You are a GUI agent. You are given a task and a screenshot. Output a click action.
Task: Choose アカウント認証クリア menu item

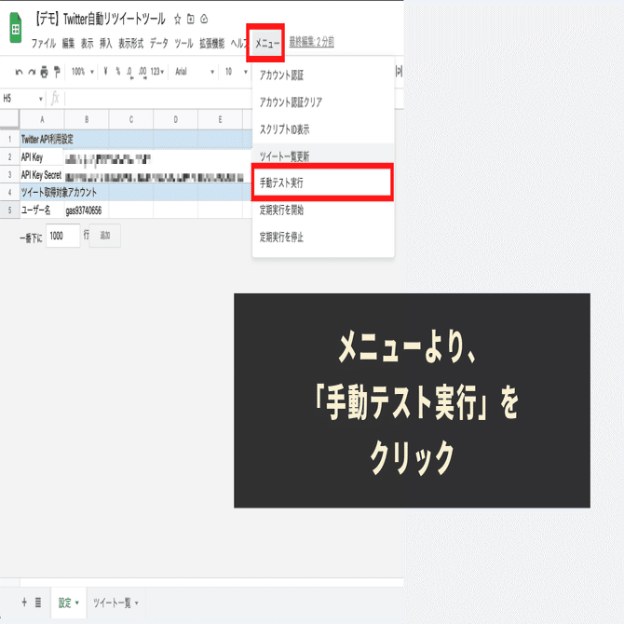click(323, 102)
